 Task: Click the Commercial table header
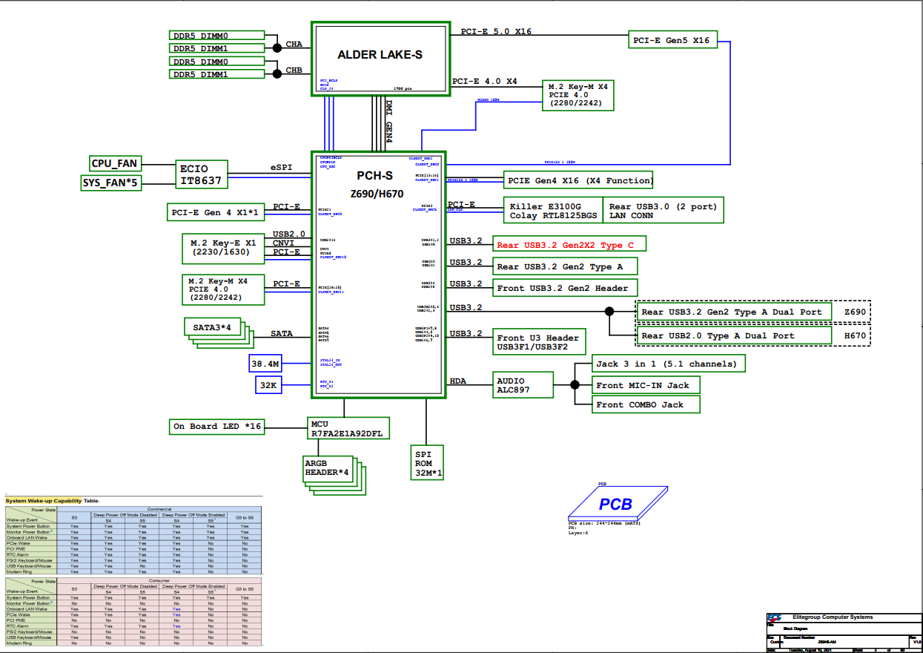point(160,509)
